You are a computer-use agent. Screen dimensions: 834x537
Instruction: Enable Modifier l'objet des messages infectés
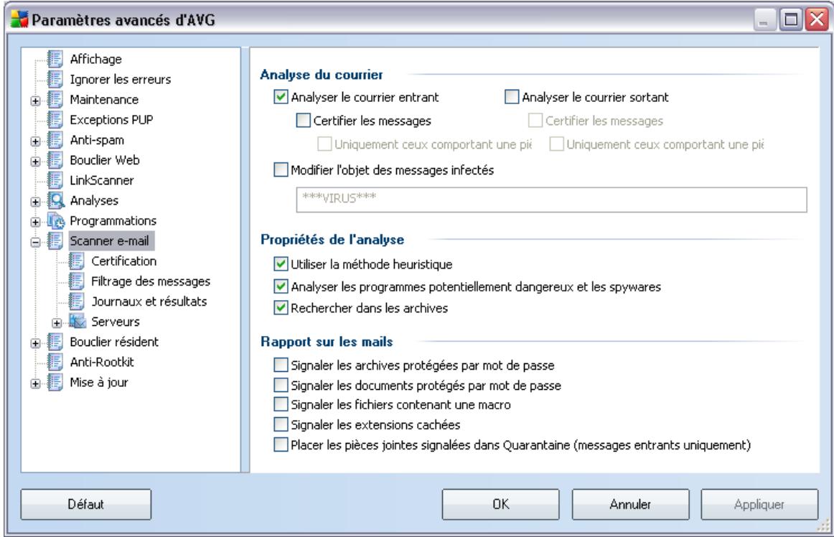pos(281,169)
